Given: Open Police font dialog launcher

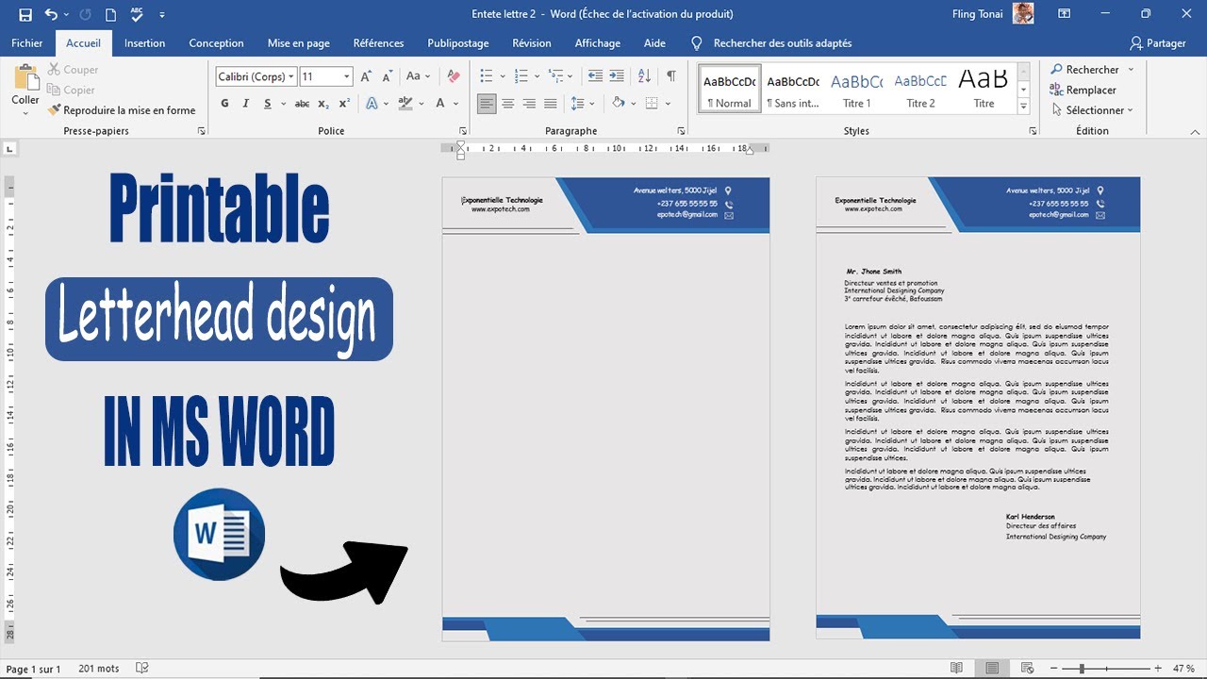Looking at the screenshot, I should click(x=462, y=131).
